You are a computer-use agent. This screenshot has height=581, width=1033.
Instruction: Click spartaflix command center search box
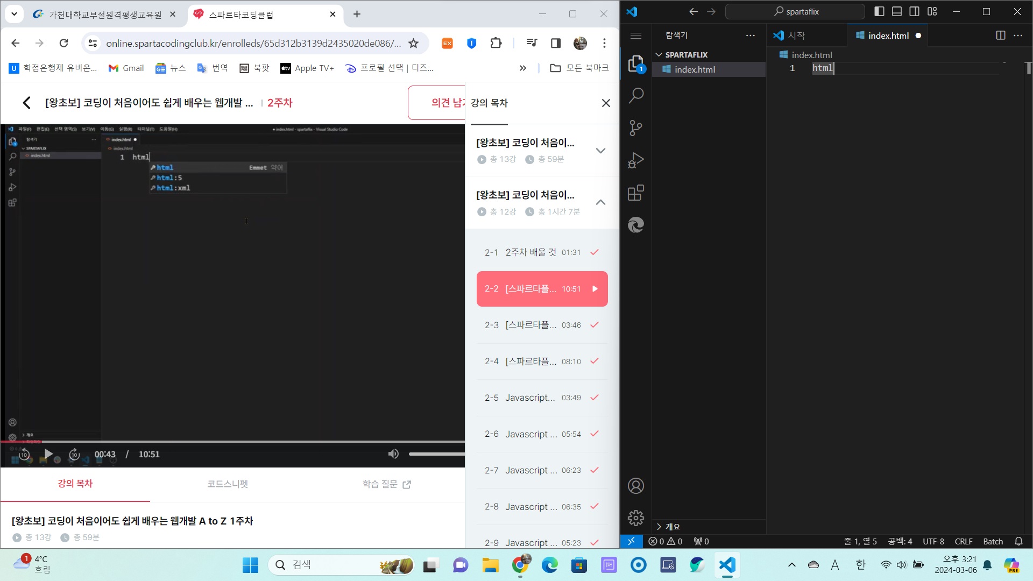[x=795, y=11]
